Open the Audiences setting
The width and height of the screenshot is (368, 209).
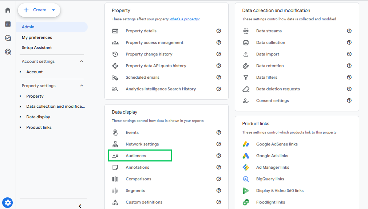pyautogui.click(x=140, y=156)
